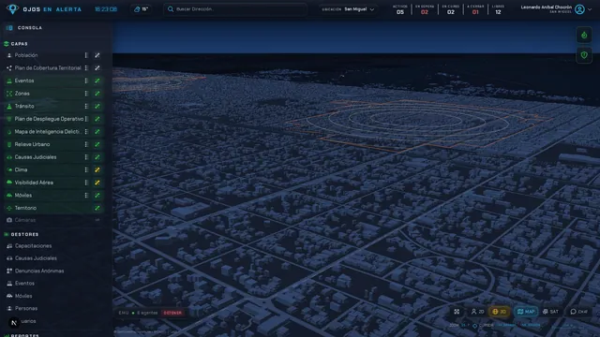Screen dimensions: 600x337
Task: Open options menu for Relieve Urbano layer
Action: tap(86, 144)
